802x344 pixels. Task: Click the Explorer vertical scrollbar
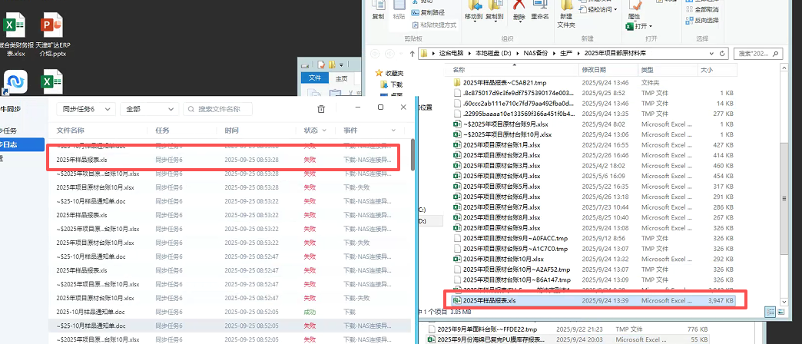click(784, 197)
